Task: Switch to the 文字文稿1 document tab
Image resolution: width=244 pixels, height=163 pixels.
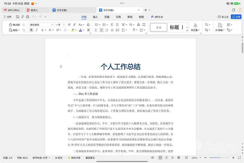Action: [x=73, y=10]
